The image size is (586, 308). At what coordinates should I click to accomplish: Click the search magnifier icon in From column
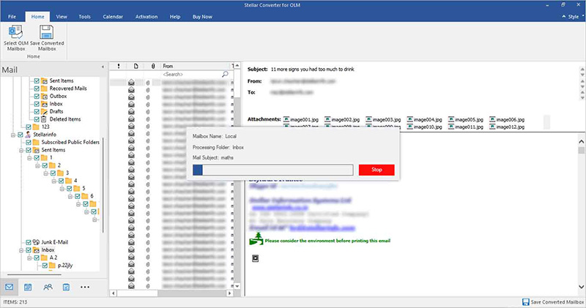point(225,75)
